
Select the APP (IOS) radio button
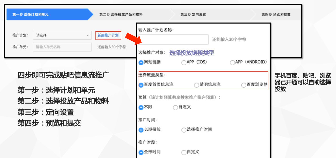point(184,63)
